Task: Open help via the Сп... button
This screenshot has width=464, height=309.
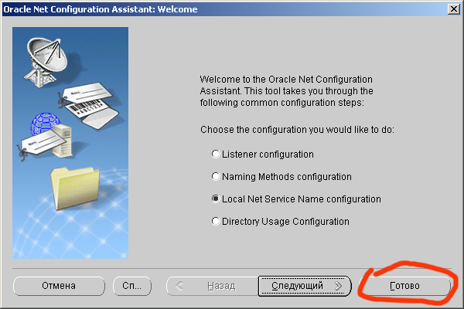Action: coord(132,286)
